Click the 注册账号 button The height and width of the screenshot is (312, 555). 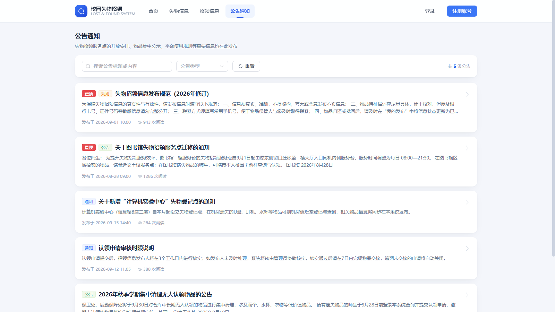pos(462,11)
